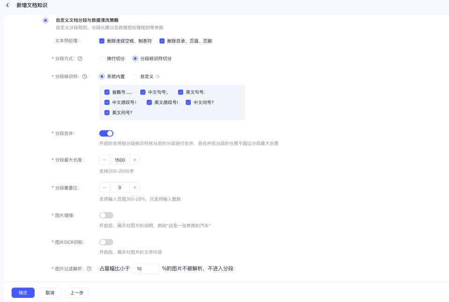The image size is (449, 302).
Task: Enable the 图片增强 switch
Action: [x=106, y=215]
